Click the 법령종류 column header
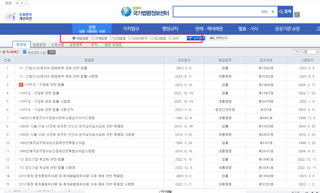Screen dimensions: 320x193 click(225, 60)
